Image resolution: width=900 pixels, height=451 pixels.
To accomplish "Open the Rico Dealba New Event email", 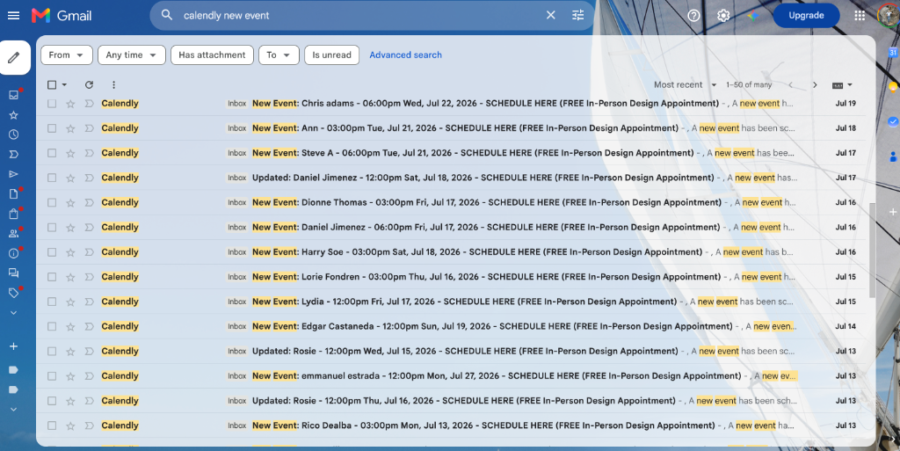I will pos(451,426).
